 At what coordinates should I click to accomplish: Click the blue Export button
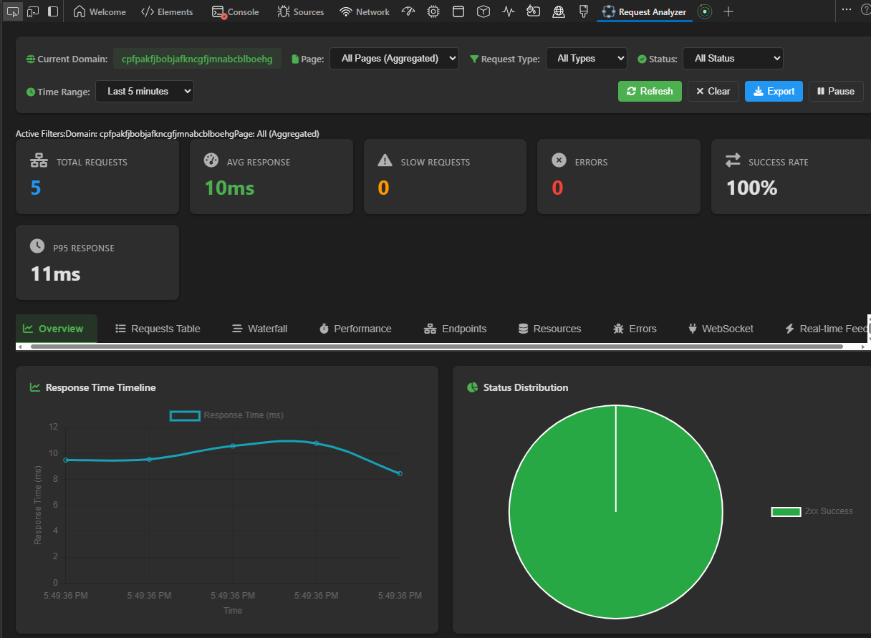pos(774,91)
